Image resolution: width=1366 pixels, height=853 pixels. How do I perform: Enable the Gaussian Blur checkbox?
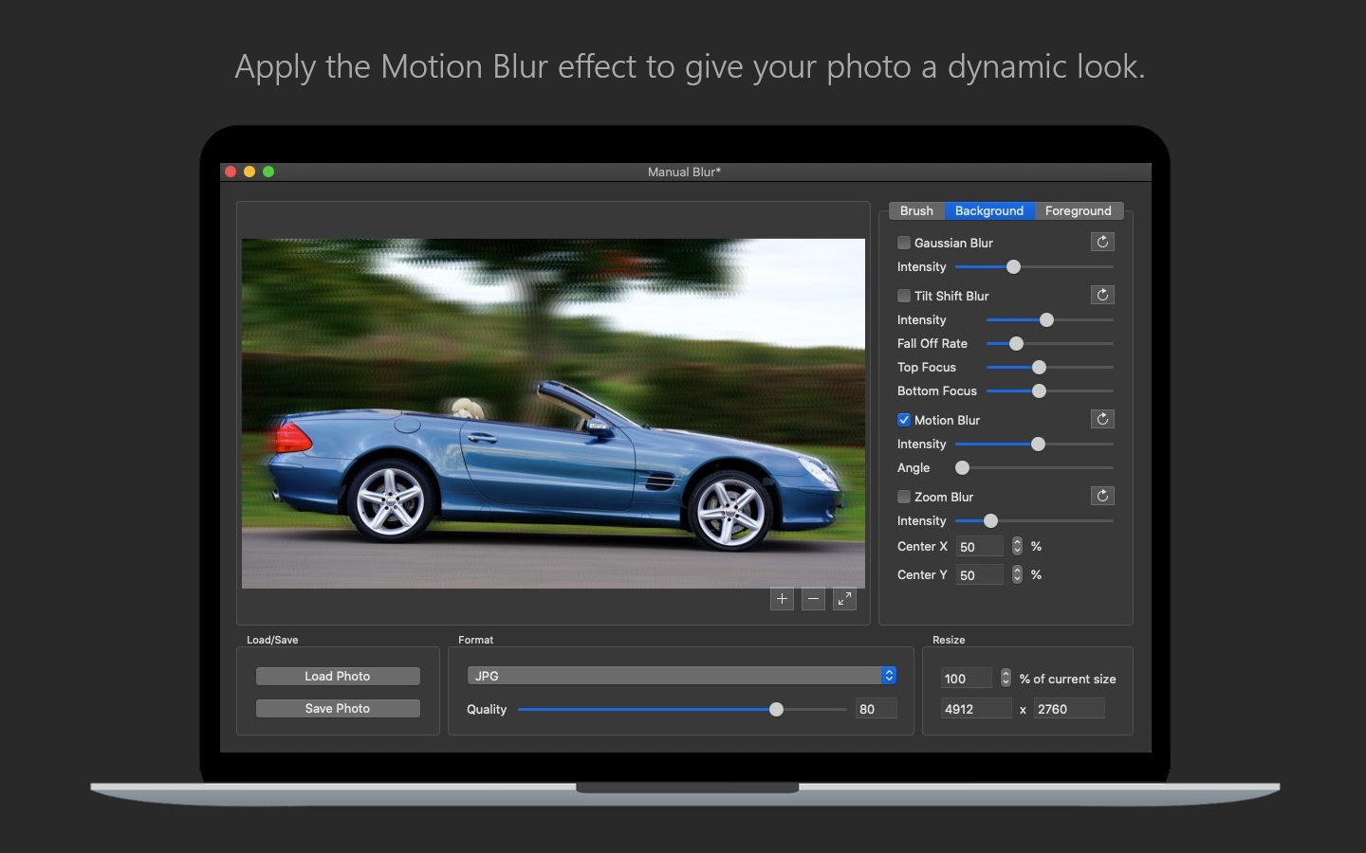(x=904, y=243)
